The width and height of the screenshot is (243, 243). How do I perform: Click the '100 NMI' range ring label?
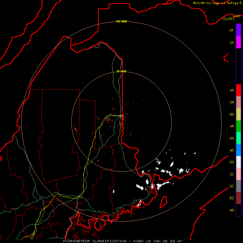point(121,21)
